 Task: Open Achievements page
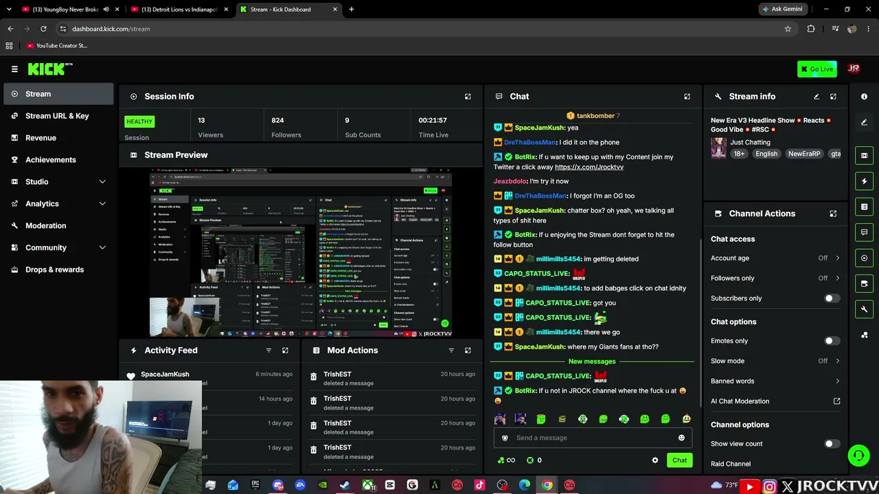click(x=58, y=160)
